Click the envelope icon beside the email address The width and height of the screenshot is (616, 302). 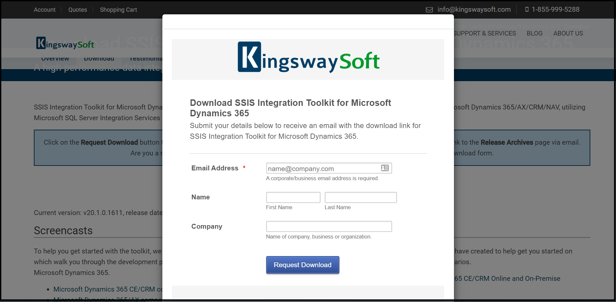[x=429, y=10]
